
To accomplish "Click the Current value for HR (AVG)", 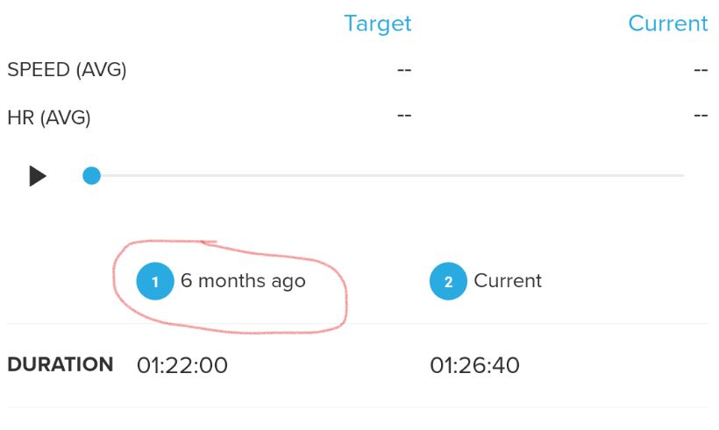I will (700, 116).
